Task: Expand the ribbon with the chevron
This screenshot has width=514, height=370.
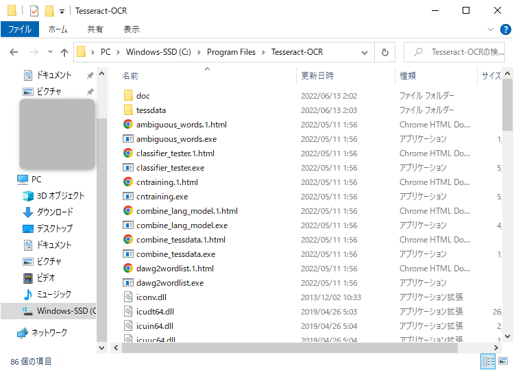Action: click(491, 29)
